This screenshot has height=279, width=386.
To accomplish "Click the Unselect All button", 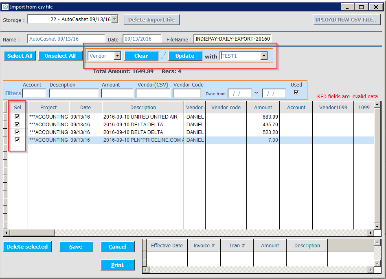I will (x=60, y=56).
